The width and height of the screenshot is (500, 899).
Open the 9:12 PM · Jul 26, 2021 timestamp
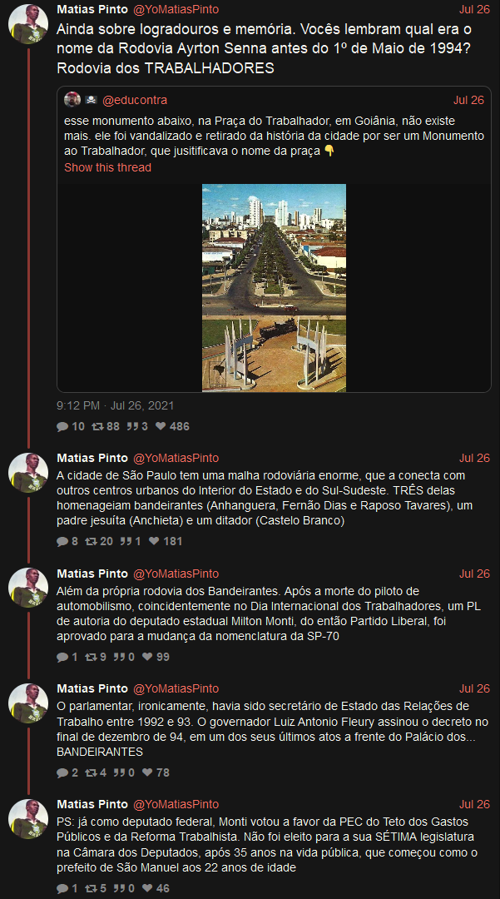pyautogui.click(x=115, y=406)
